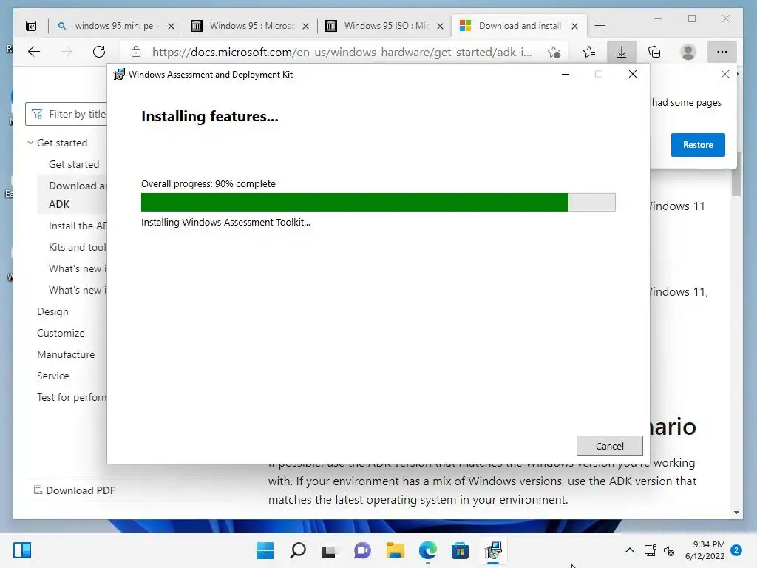Collapse the Get started tree section

point(30,143)
